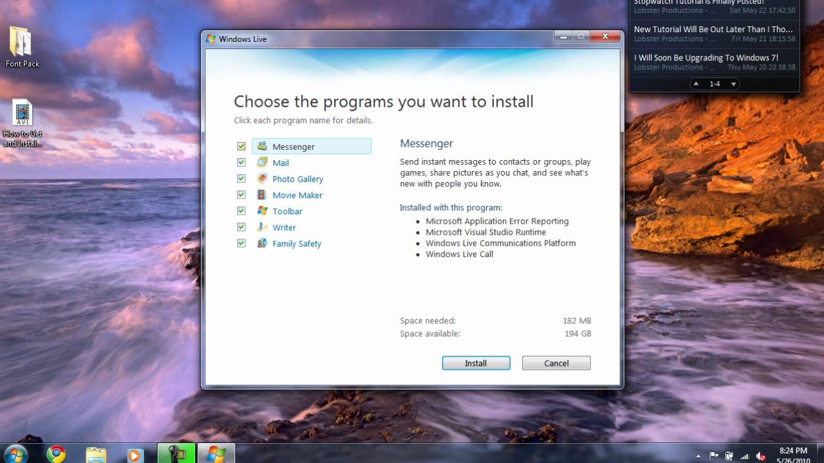
Task: Click the Toolbar flag icon
Action: point(262,210)
